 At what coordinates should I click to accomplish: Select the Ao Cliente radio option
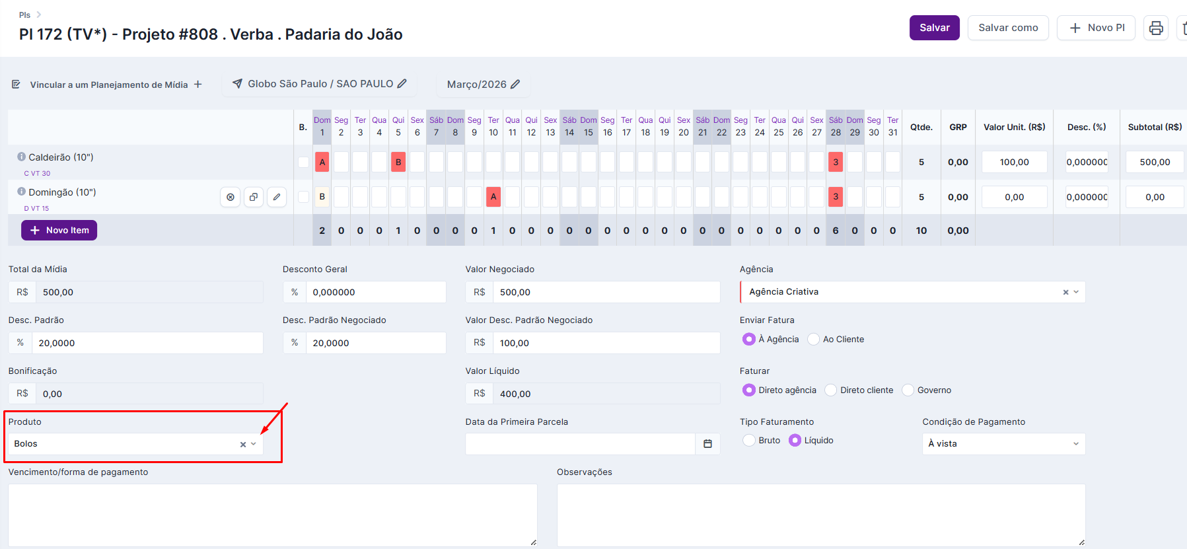tap(814, 340)
